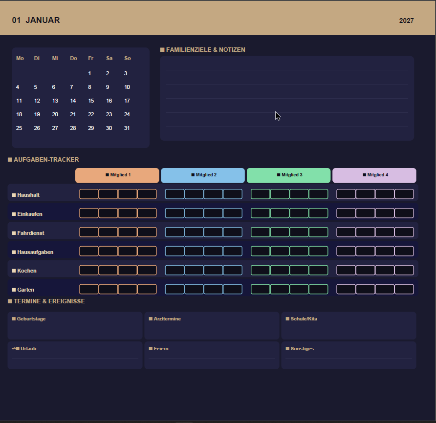Image resolution: width=436 pixels, height=423 pixels.
Task: Click the icon beside Familienziele & Notizen heading
Action: [162, 50]
